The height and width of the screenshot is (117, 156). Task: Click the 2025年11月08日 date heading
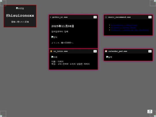pyautogui.click(x=63, y=26)
